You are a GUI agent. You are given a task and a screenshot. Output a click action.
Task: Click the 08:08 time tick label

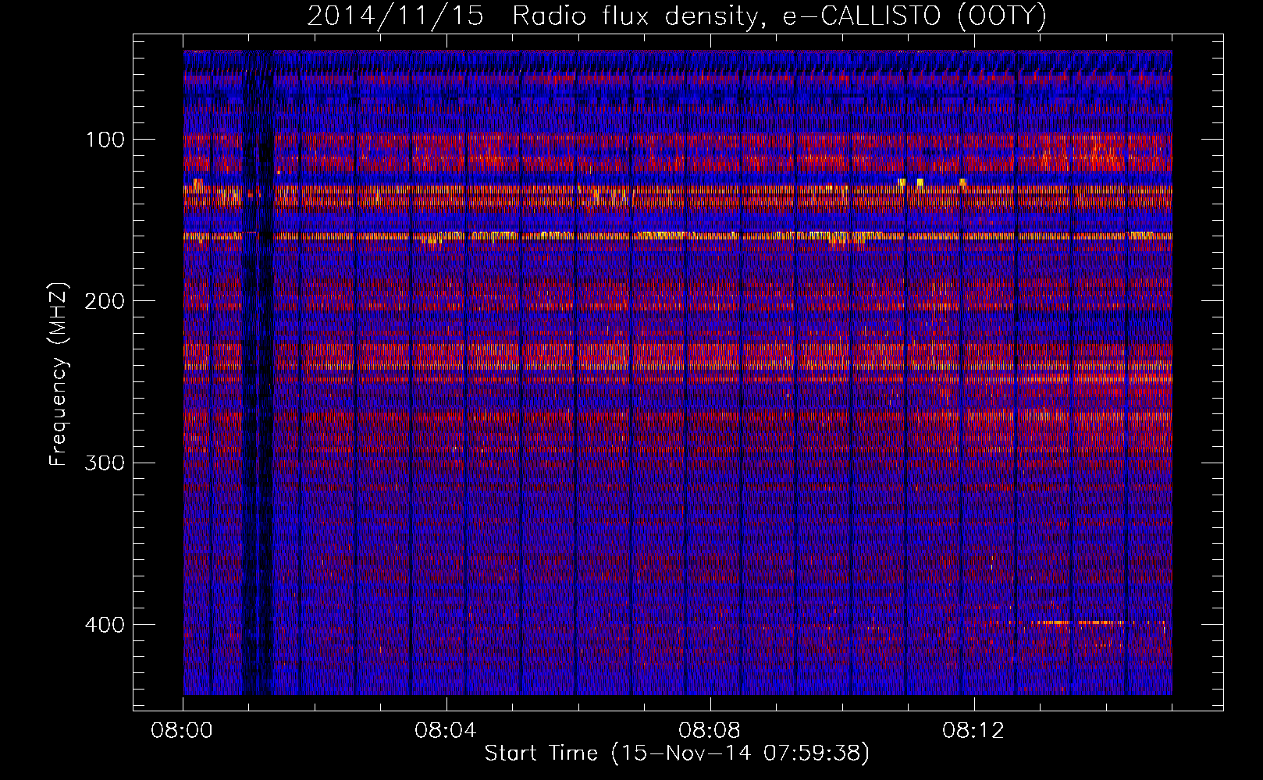click(x=710, y=730)
